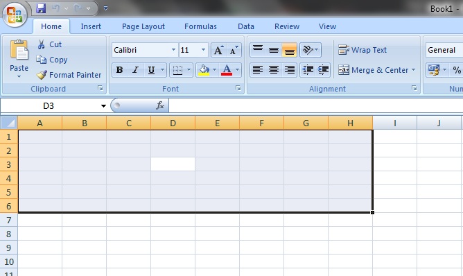Open the Borders options arrow

coord(189,70)
